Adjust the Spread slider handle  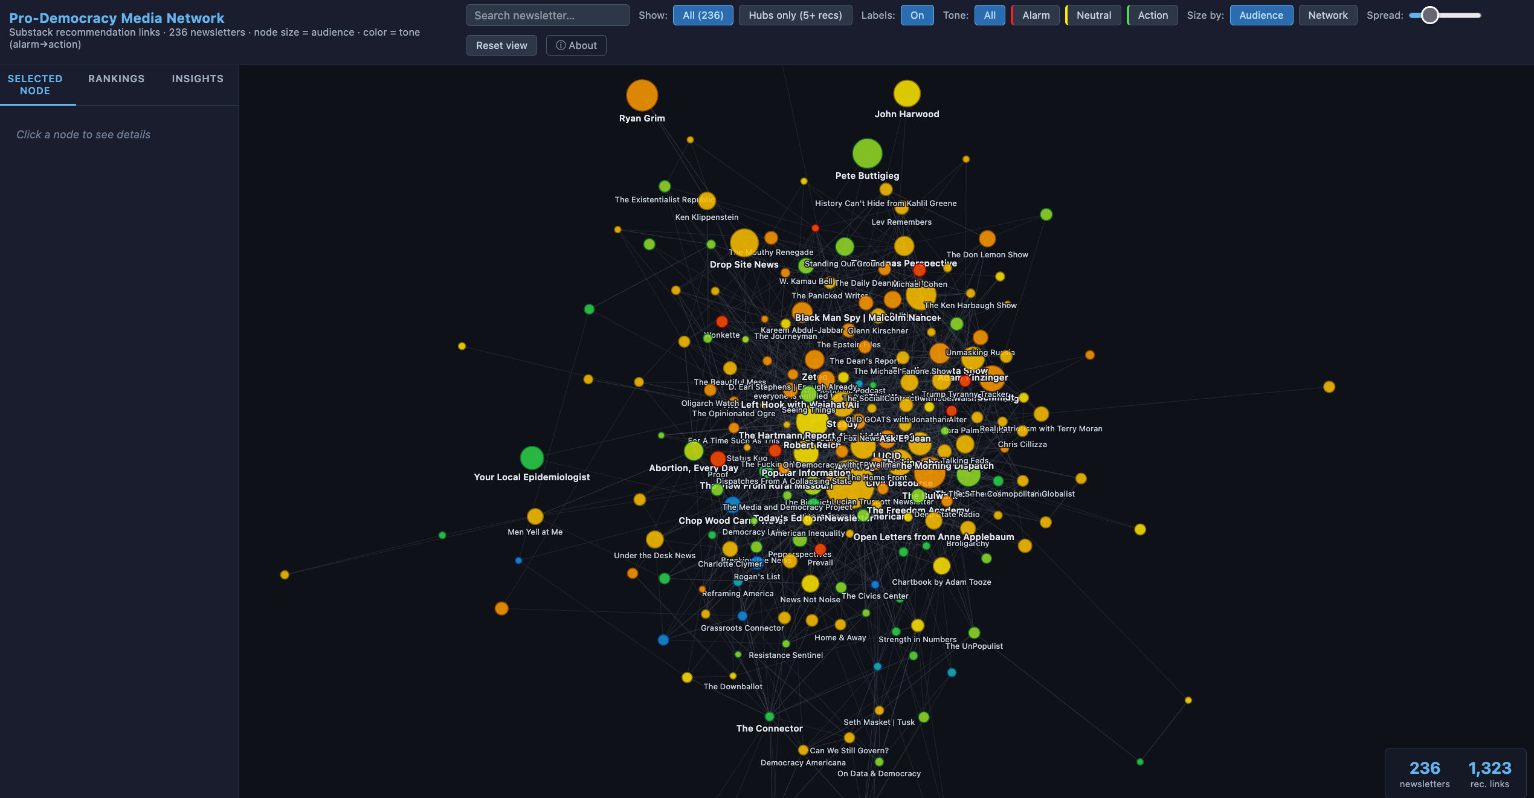point(1429,15)
